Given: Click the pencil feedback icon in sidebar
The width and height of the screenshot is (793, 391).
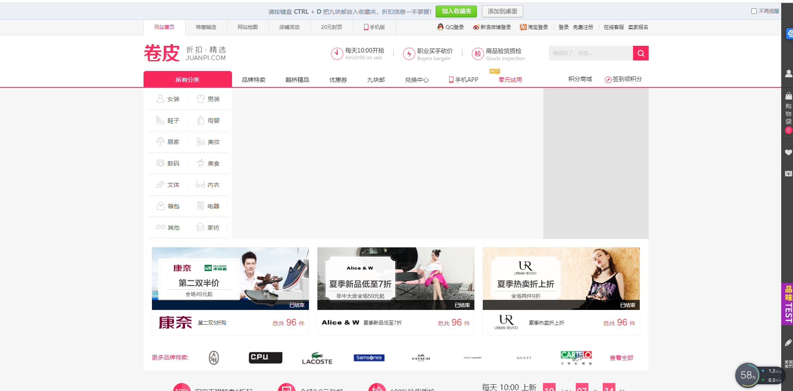Looking at the screenshot, I should pyautogui.click(x=788, y=343).
